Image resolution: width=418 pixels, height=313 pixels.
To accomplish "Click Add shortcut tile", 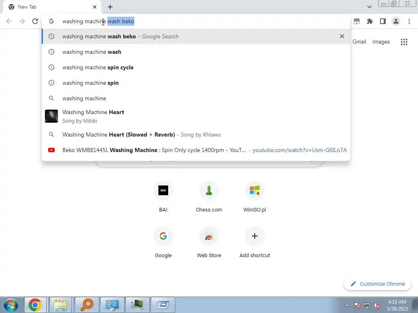I will point(255,242).
